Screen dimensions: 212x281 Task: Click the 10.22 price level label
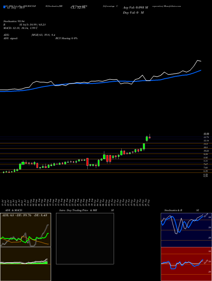point(206,151)
